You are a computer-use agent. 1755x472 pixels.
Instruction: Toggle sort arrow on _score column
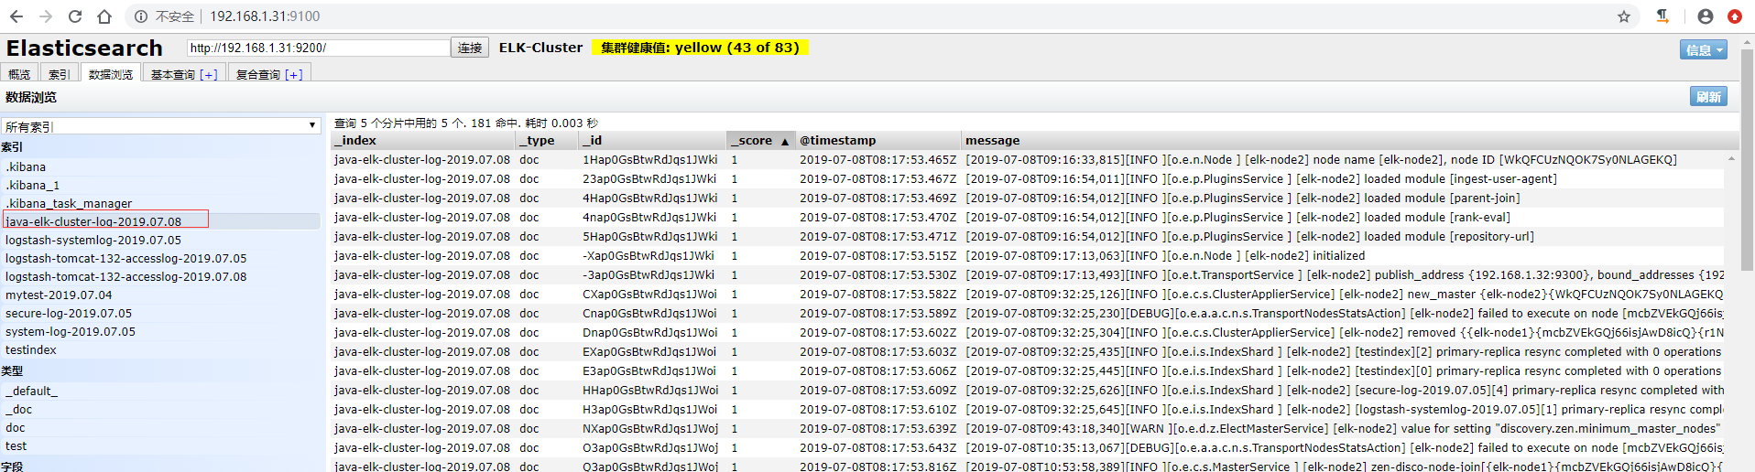point(784,141)
